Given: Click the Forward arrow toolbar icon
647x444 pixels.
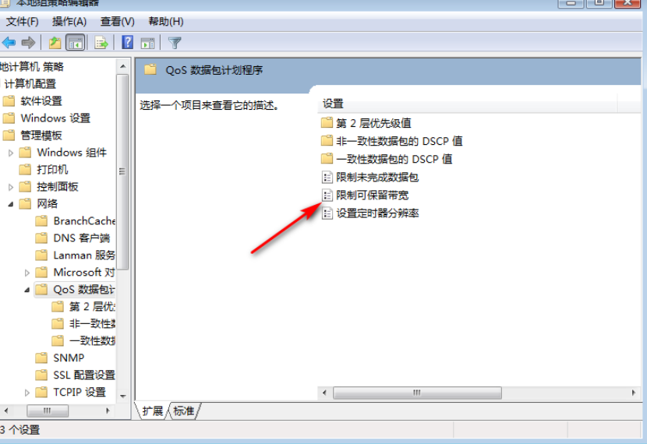Looking at the screenshot, I should 28,43.
